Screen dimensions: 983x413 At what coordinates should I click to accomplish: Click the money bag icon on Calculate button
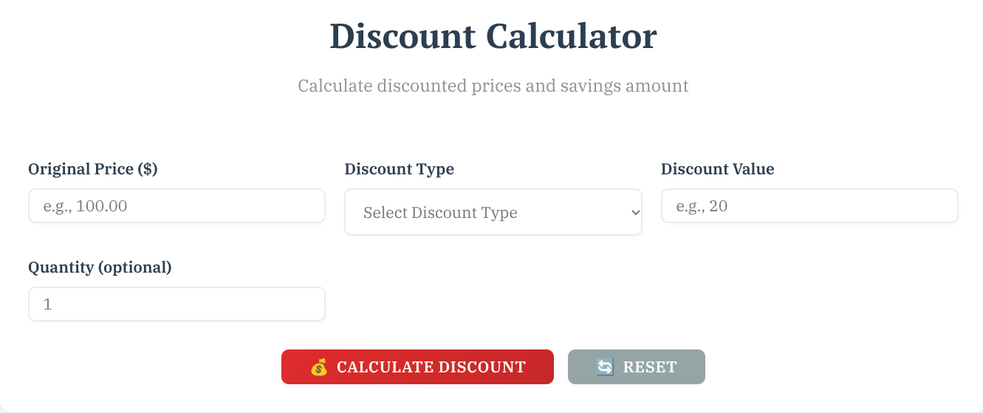click(318, 367)
